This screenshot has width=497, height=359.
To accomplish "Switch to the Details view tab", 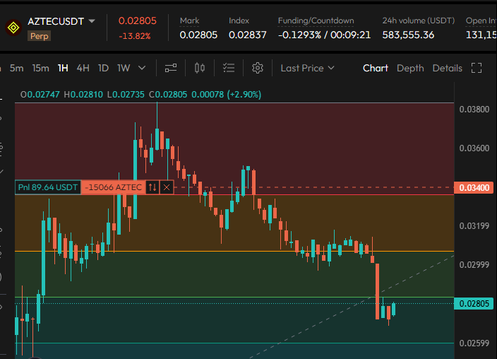I will coord(448,68).
